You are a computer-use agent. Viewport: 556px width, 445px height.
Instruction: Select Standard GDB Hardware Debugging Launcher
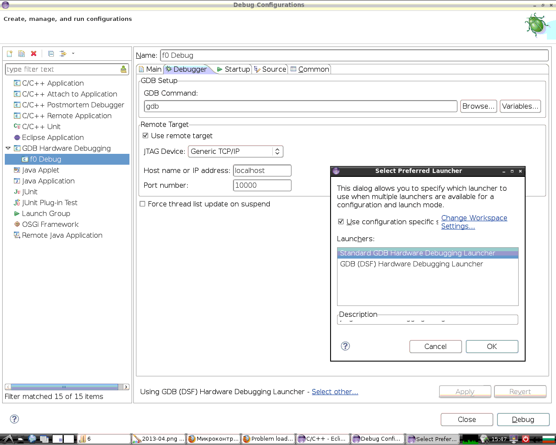tap(428, 253)
